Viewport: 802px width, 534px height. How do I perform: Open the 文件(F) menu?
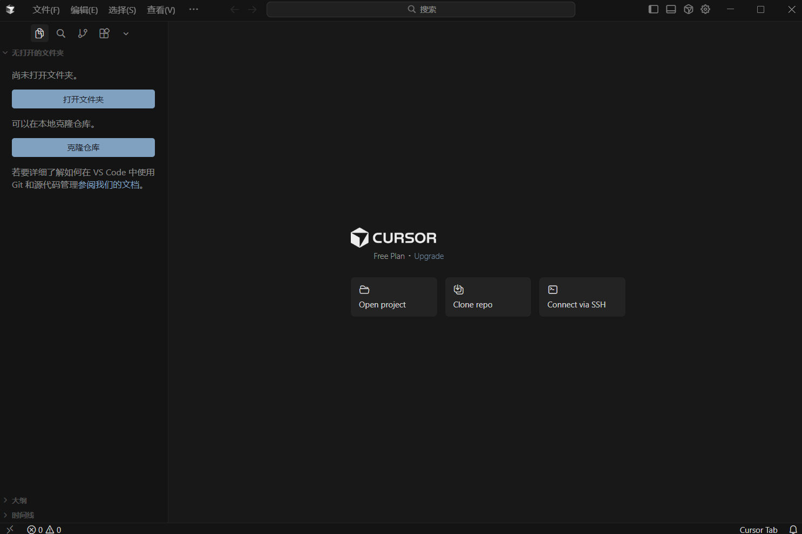tap(46, 10)
